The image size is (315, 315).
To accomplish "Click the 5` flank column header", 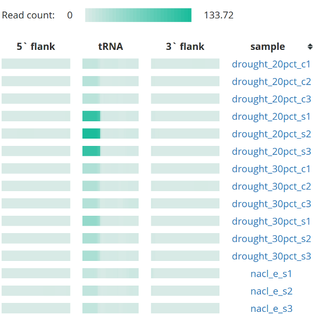I will click(x=36, y=47).
